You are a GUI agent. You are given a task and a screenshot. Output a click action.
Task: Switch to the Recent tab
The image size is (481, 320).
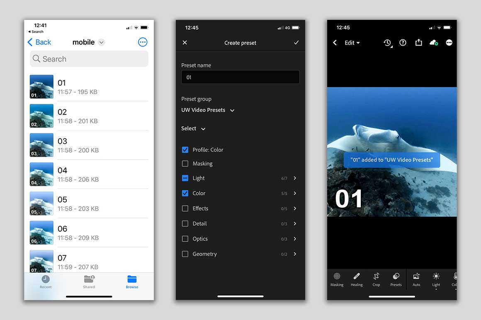click(x=46, y=281)
